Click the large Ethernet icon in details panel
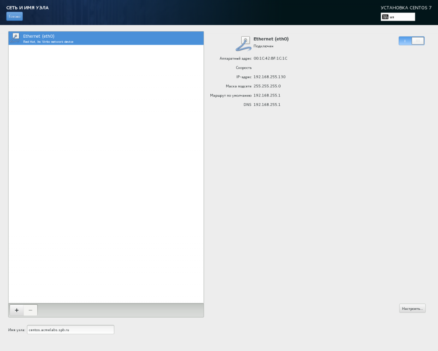438x351 pixels. click(243, 43)
